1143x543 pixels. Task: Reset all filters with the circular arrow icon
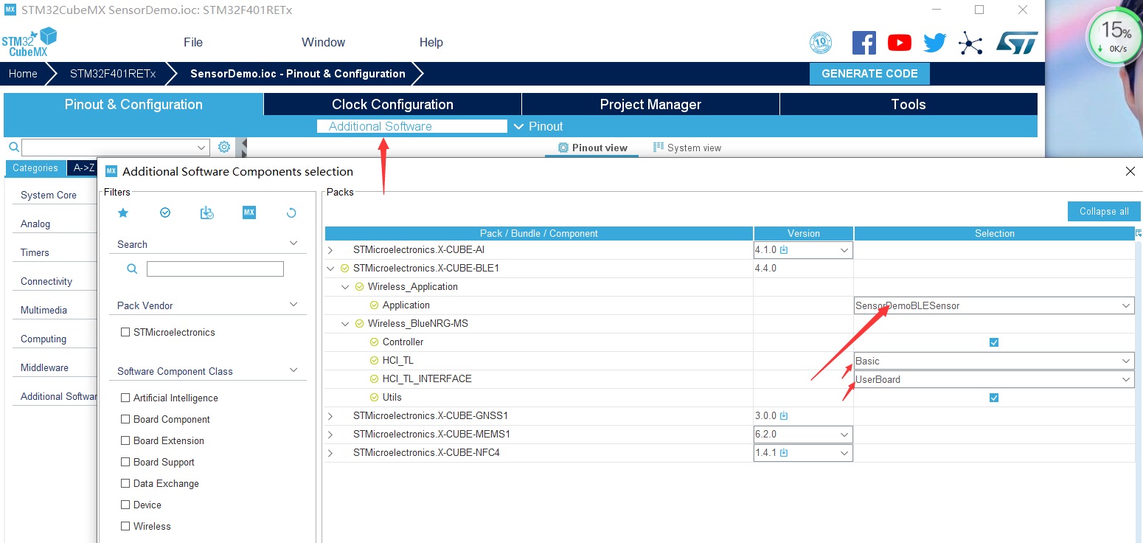click(291, 212)
